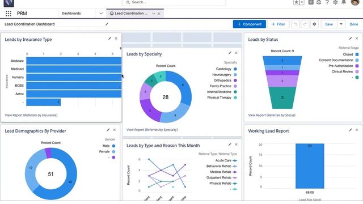
Task: Edit the Leads by Insurance Type component
Action: pos(109,39)
